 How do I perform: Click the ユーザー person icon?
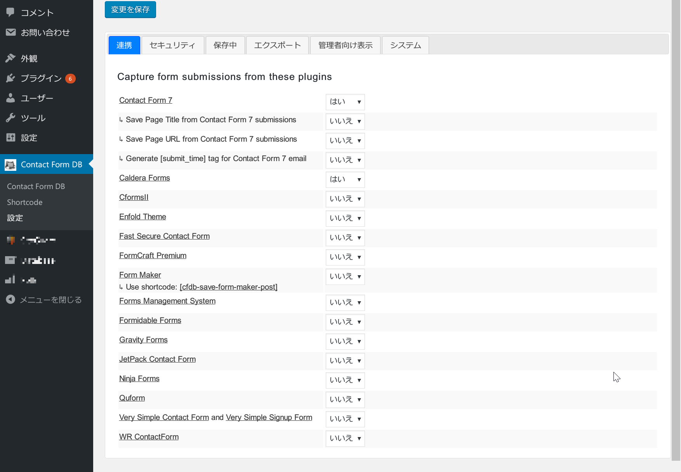pos(10,98)
